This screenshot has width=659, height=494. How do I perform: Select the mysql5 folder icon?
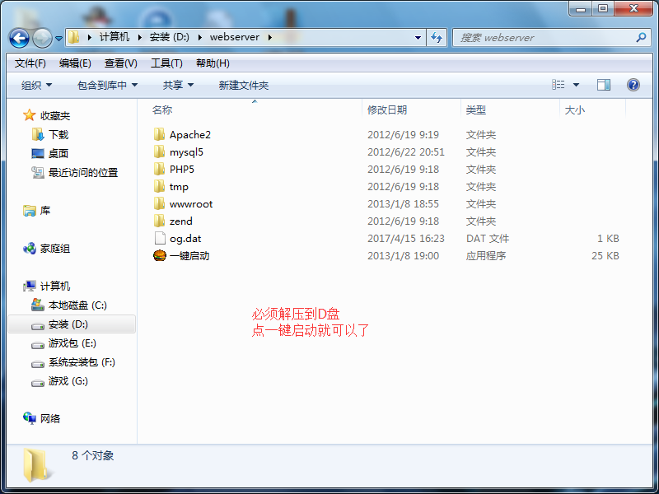coord(159,151)
